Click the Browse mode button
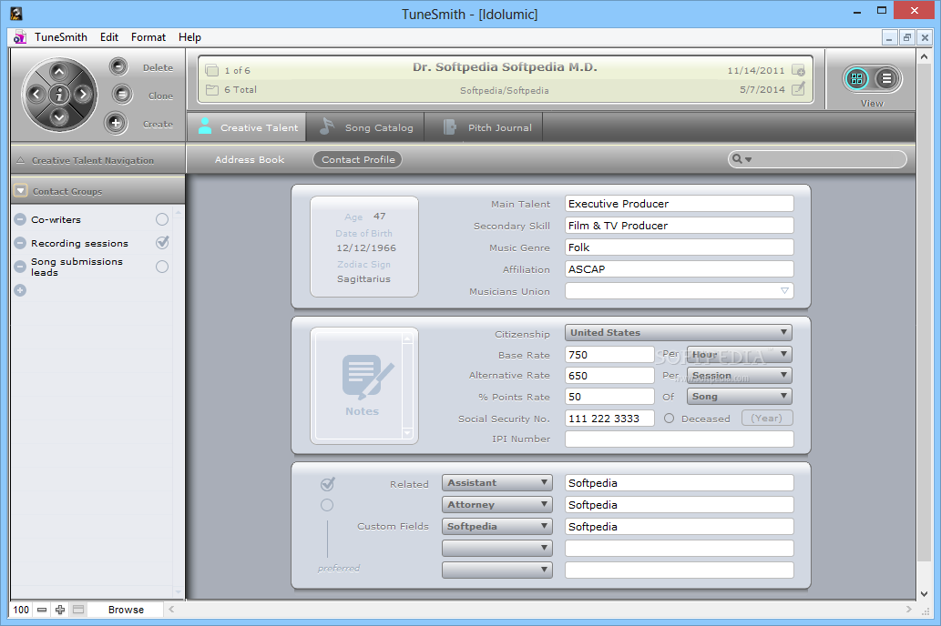Screen dimensions: 941x626 coord(126,610)
